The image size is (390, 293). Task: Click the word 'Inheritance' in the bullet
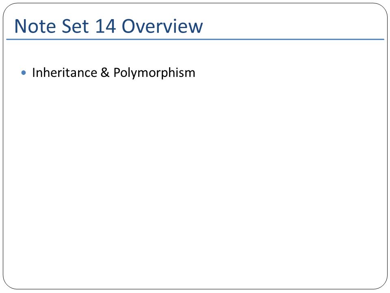click(65, 73)
